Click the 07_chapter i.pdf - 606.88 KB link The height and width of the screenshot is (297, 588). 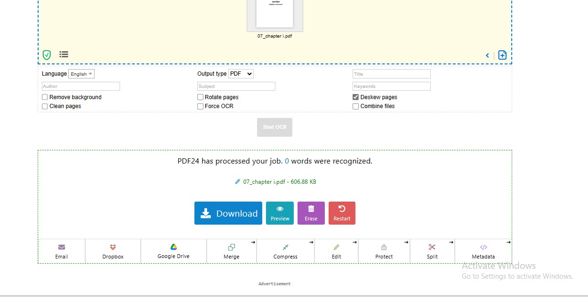tap(280, 181)
